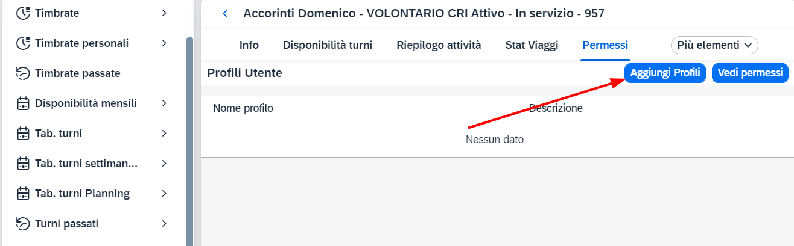The width and height of the screenshot is (794, 246).
Task: Open the Disponibilità turni tab
Action: click(328, 45)
